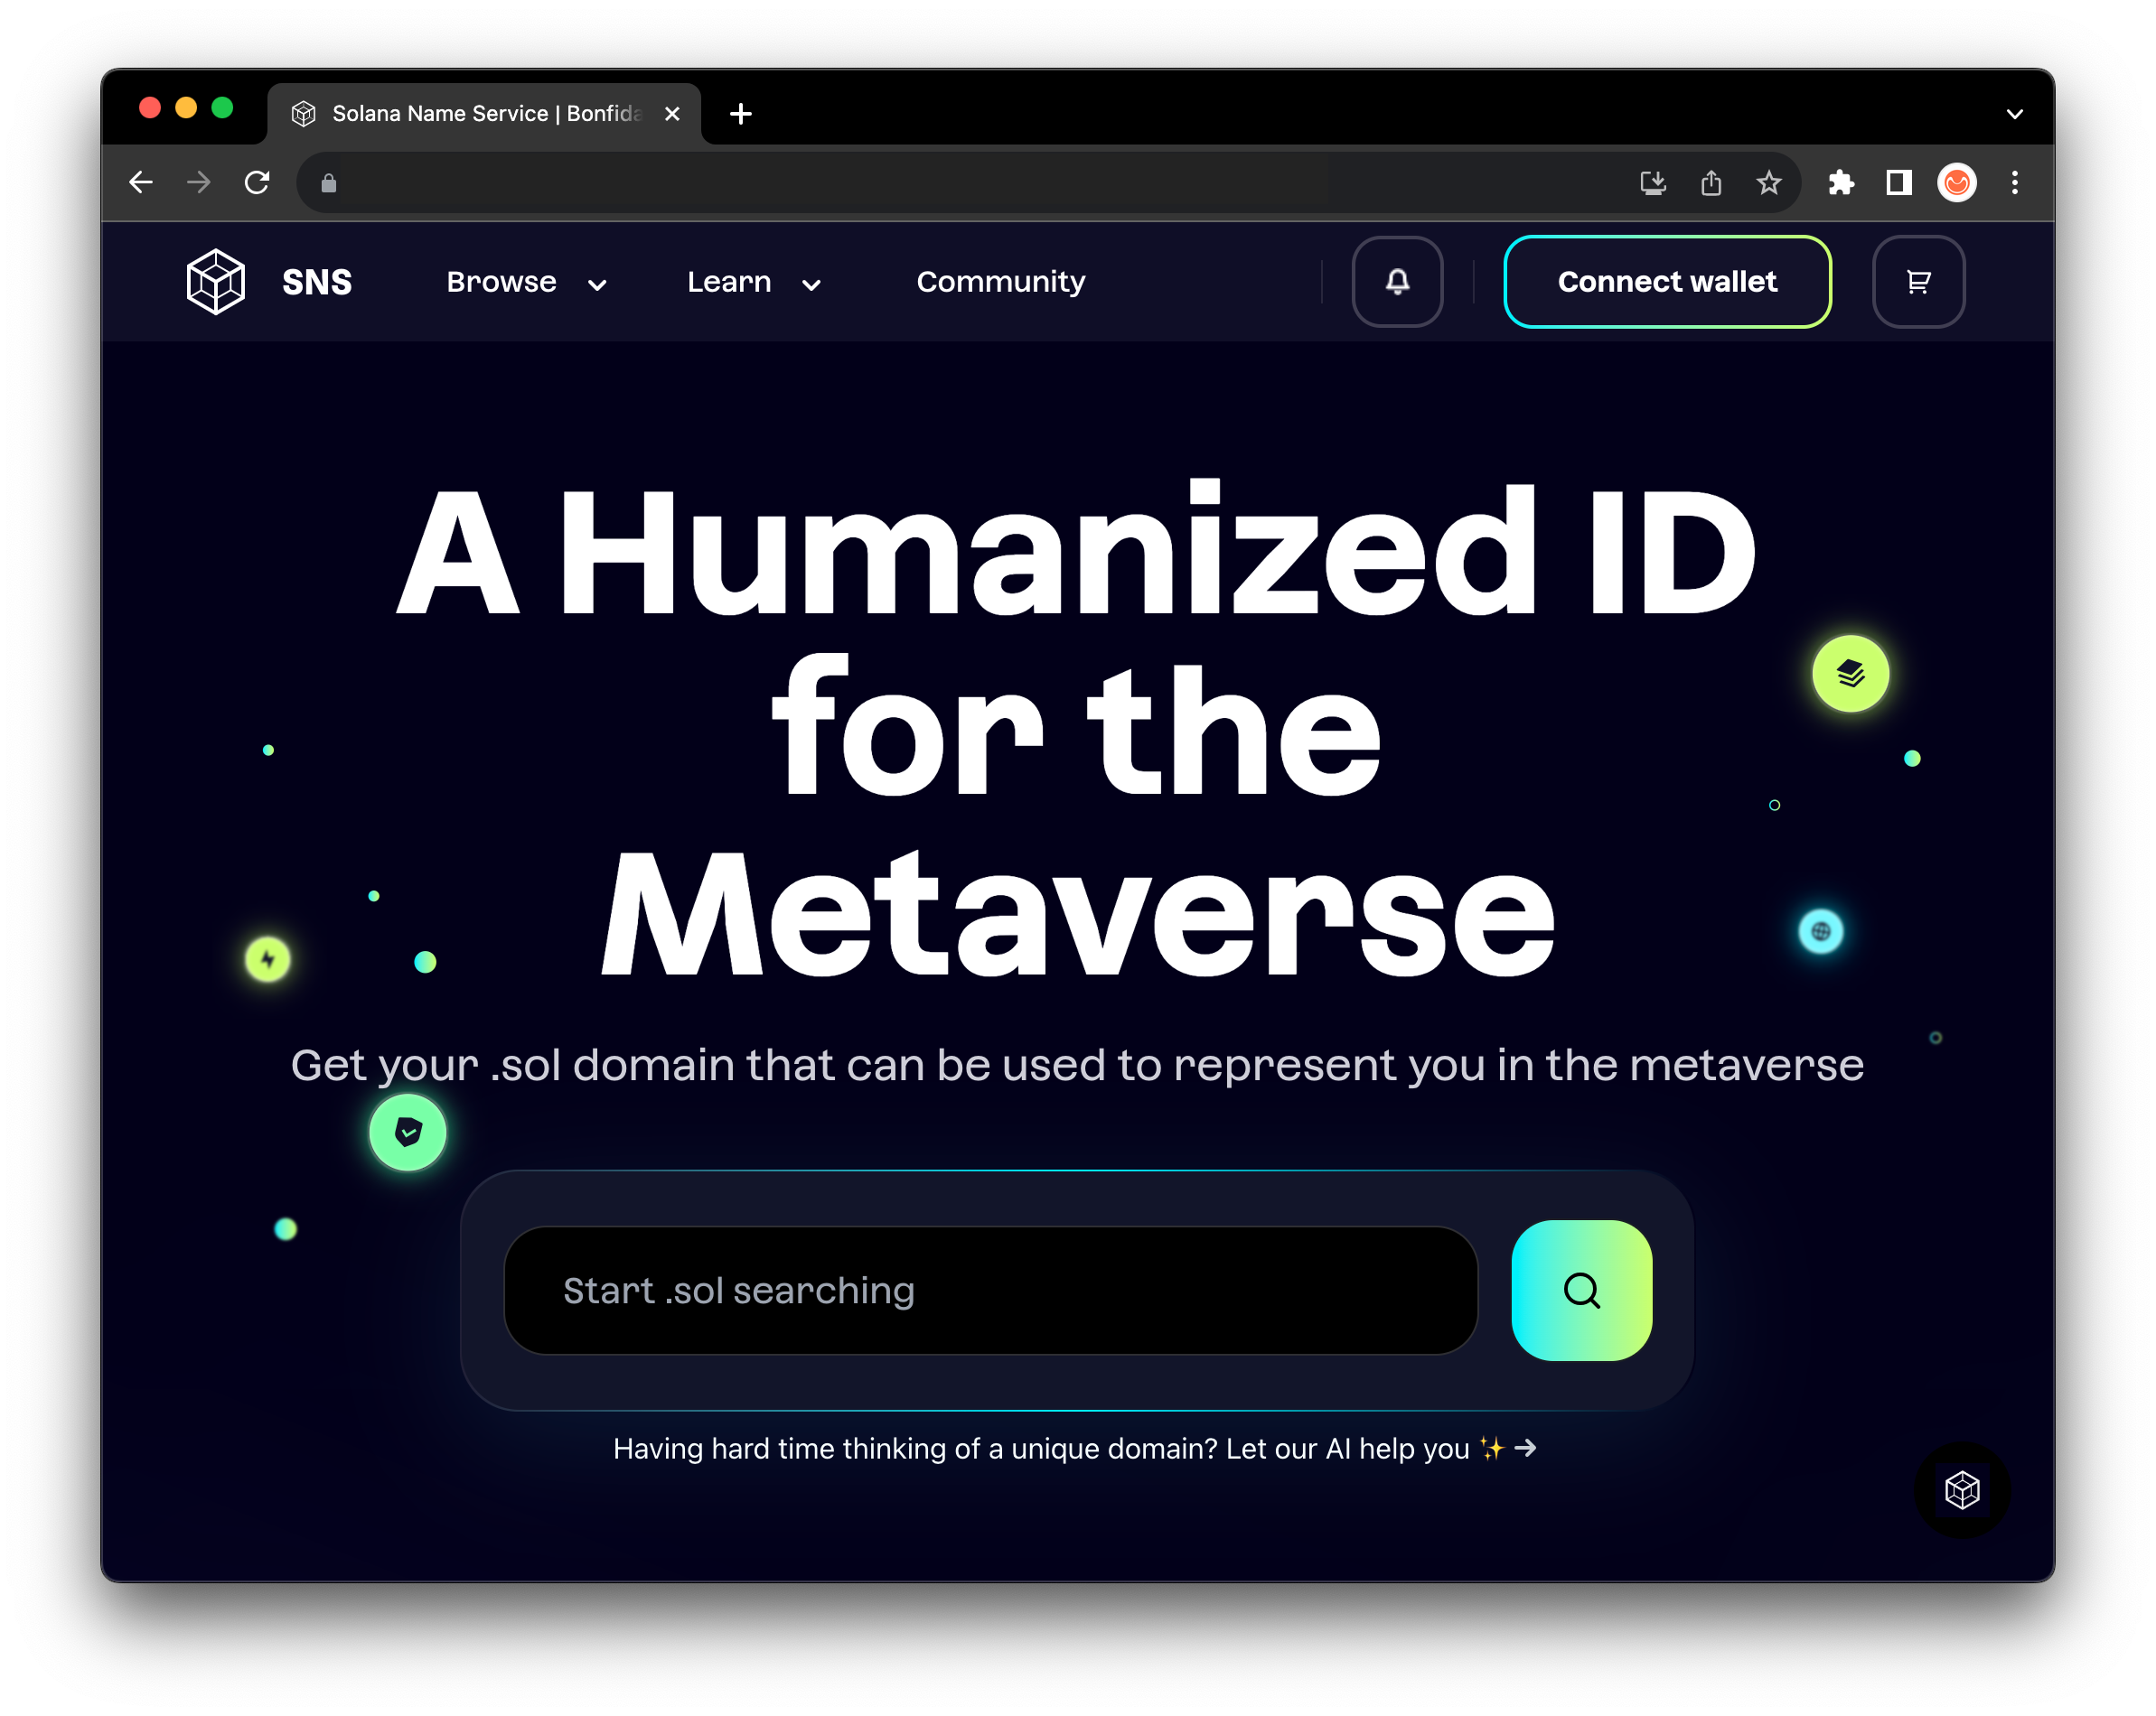Open the shopping cart
2156x1716 pixels.
pos(1917,282)
